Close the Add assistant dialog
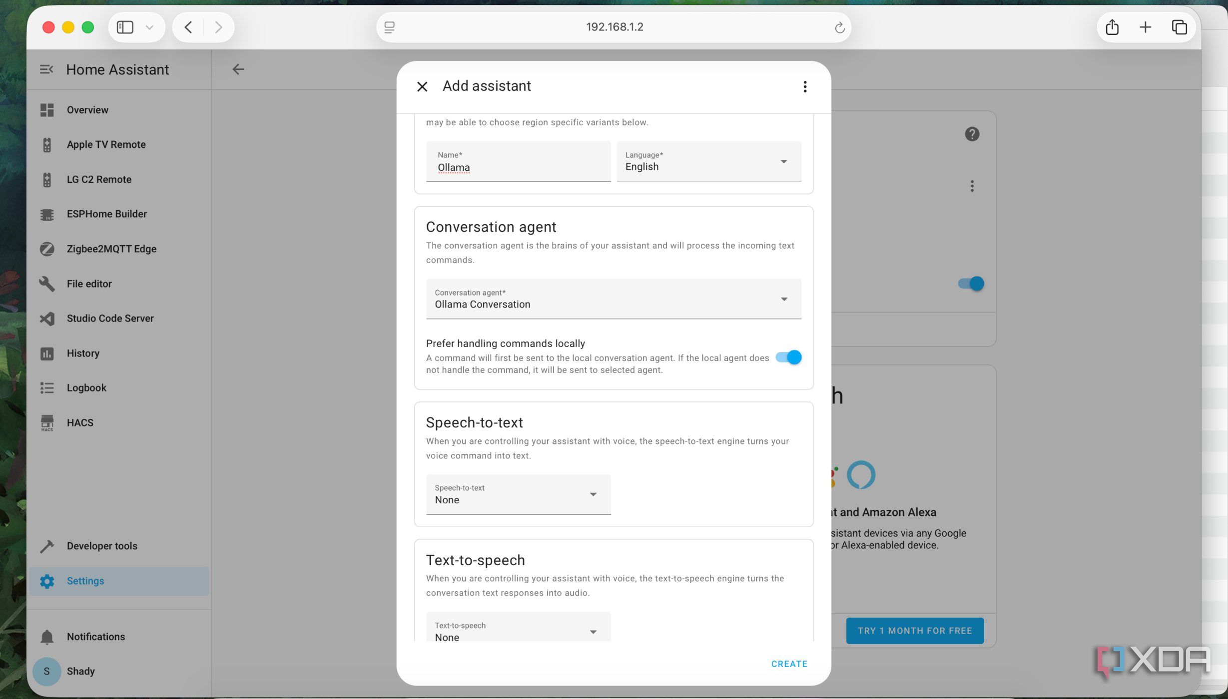Image resolution: width=1228 pixels, height=699 pixels. tap(422, 87)
